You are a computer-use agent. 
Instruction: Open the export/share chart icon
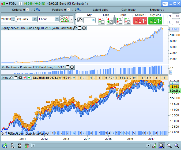tap(5, 146)
